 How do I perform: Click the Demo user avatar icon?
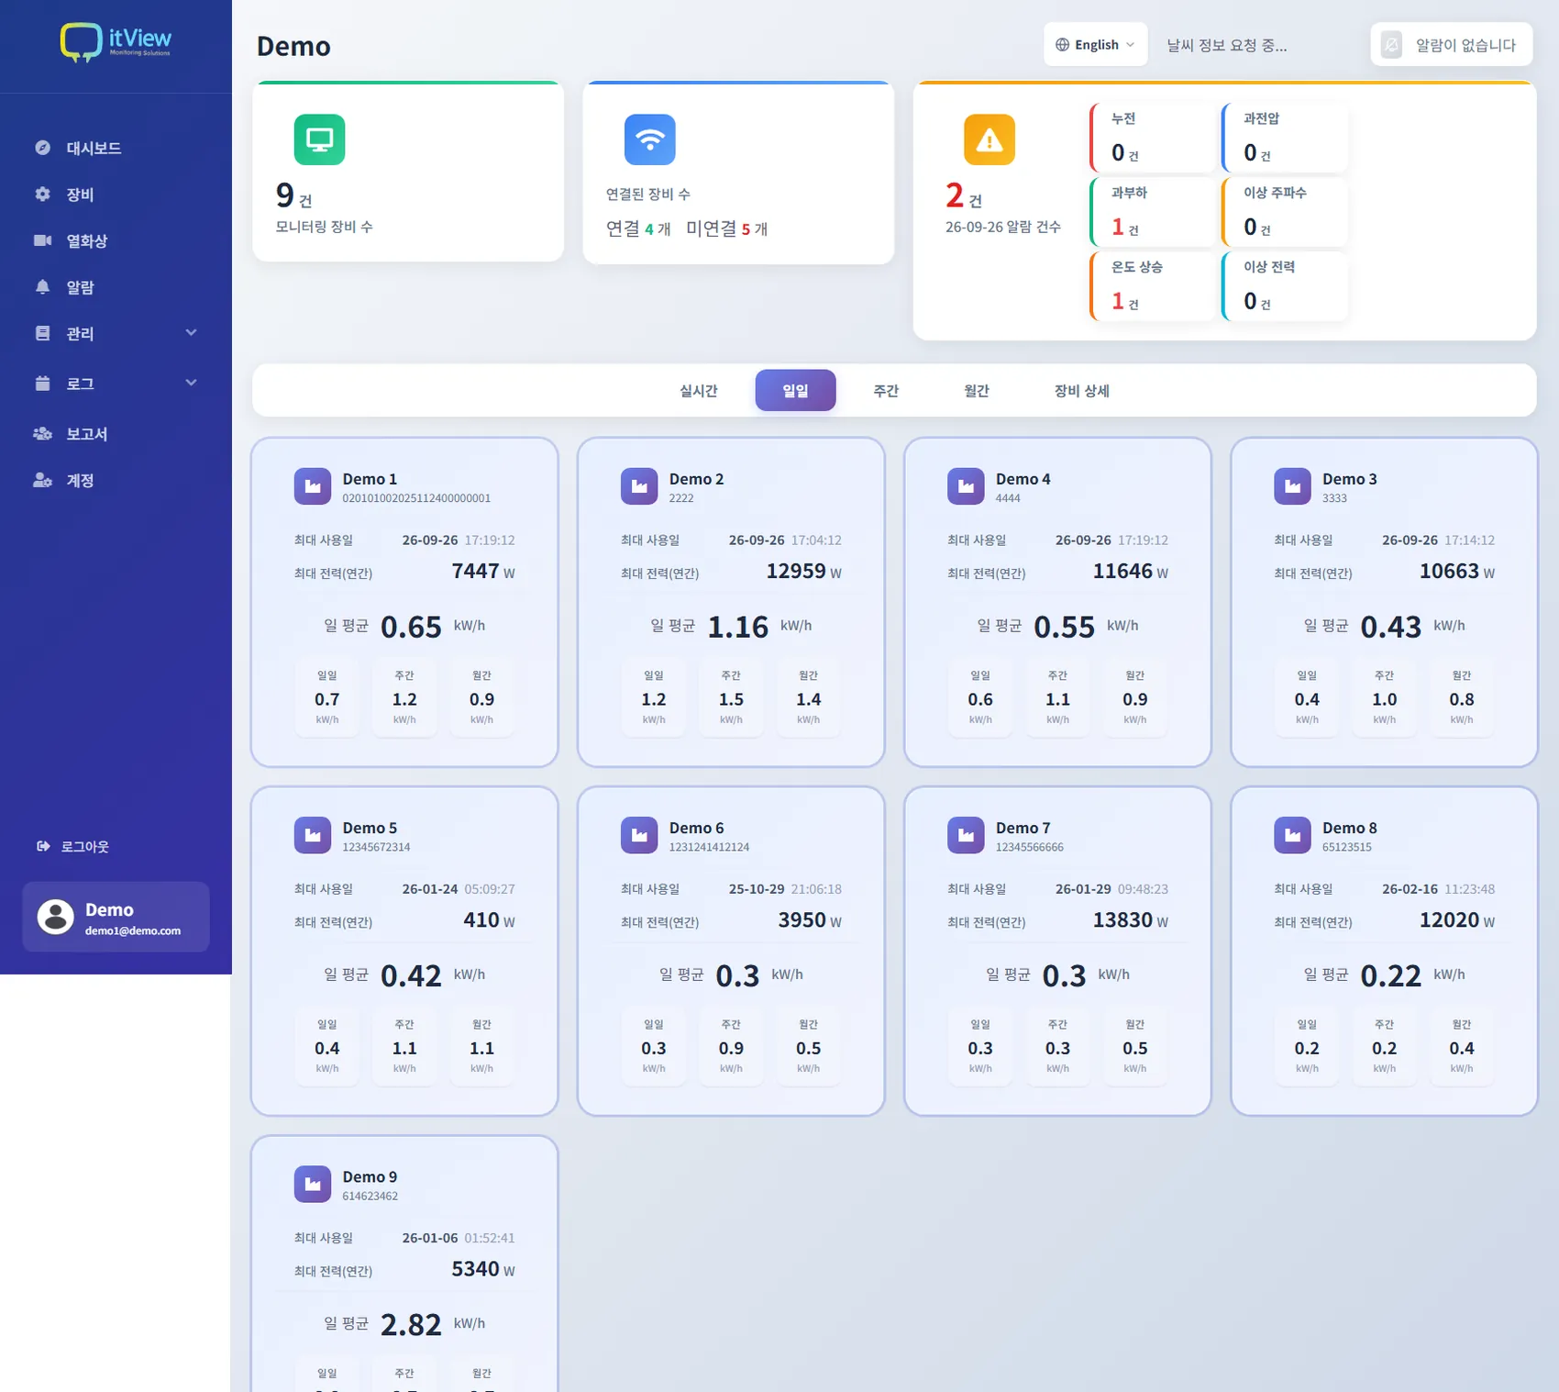click(55, 917)
